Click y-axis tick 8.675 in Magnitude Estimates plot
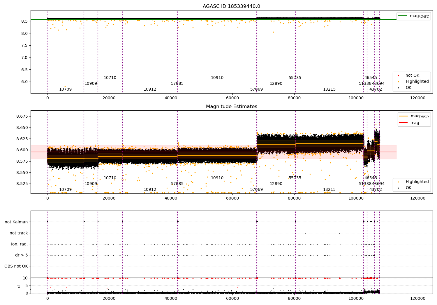This screenshot has height=305, width=437. (x=22, y=116)
